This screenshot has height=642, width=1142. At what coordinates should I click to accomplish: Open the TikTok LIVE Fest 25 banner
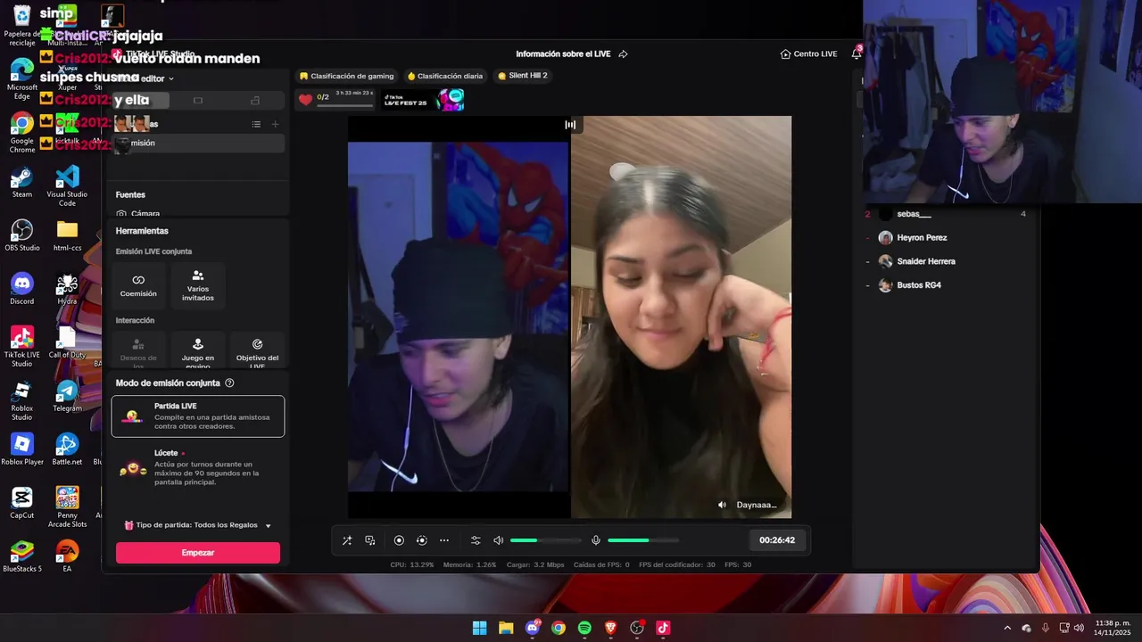(424, 99)
